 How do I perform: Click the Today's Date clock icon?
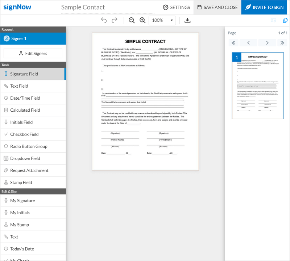6,249
